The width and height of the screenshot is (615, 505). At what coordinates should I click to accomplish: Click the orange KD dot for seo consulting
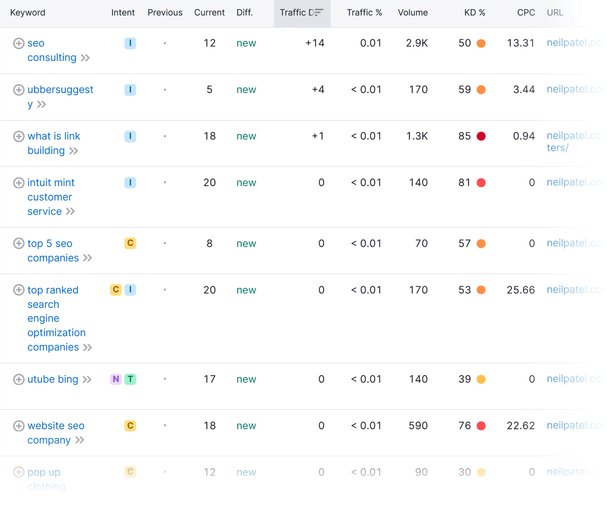click(481, 44)
